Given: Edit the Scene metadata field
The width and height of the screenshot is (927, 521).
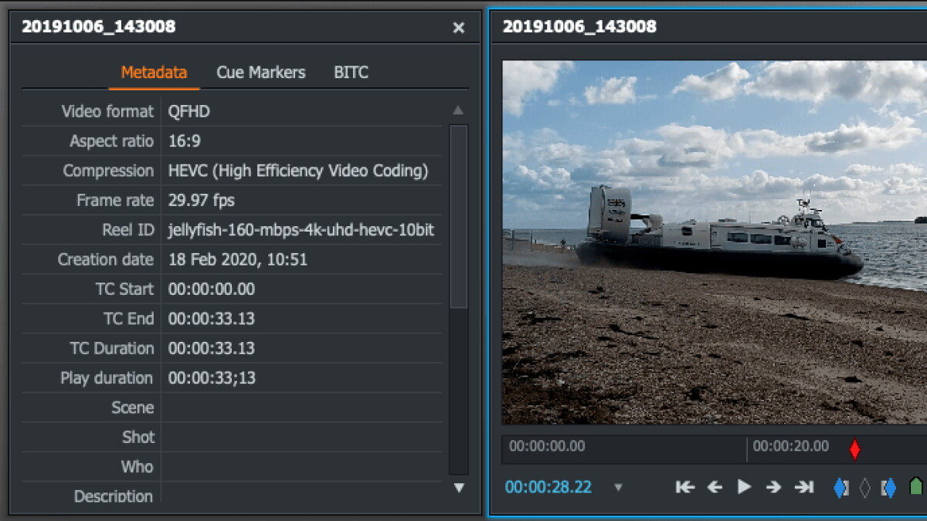Looking at the screenshot, I should tap(301, 408).
